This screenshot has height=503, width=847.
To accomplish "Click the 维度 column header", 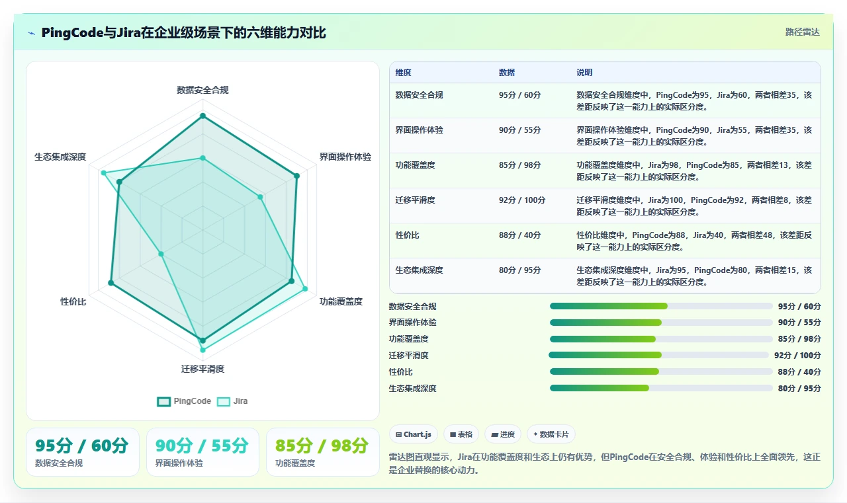I will click(x=404, y=73).
